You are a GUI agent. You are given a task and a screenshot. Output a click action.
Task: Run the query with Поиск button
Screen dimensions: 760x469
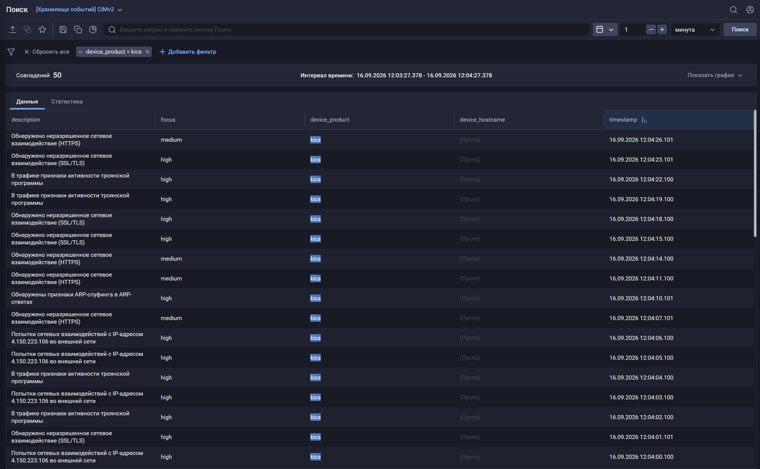(740, 29)
